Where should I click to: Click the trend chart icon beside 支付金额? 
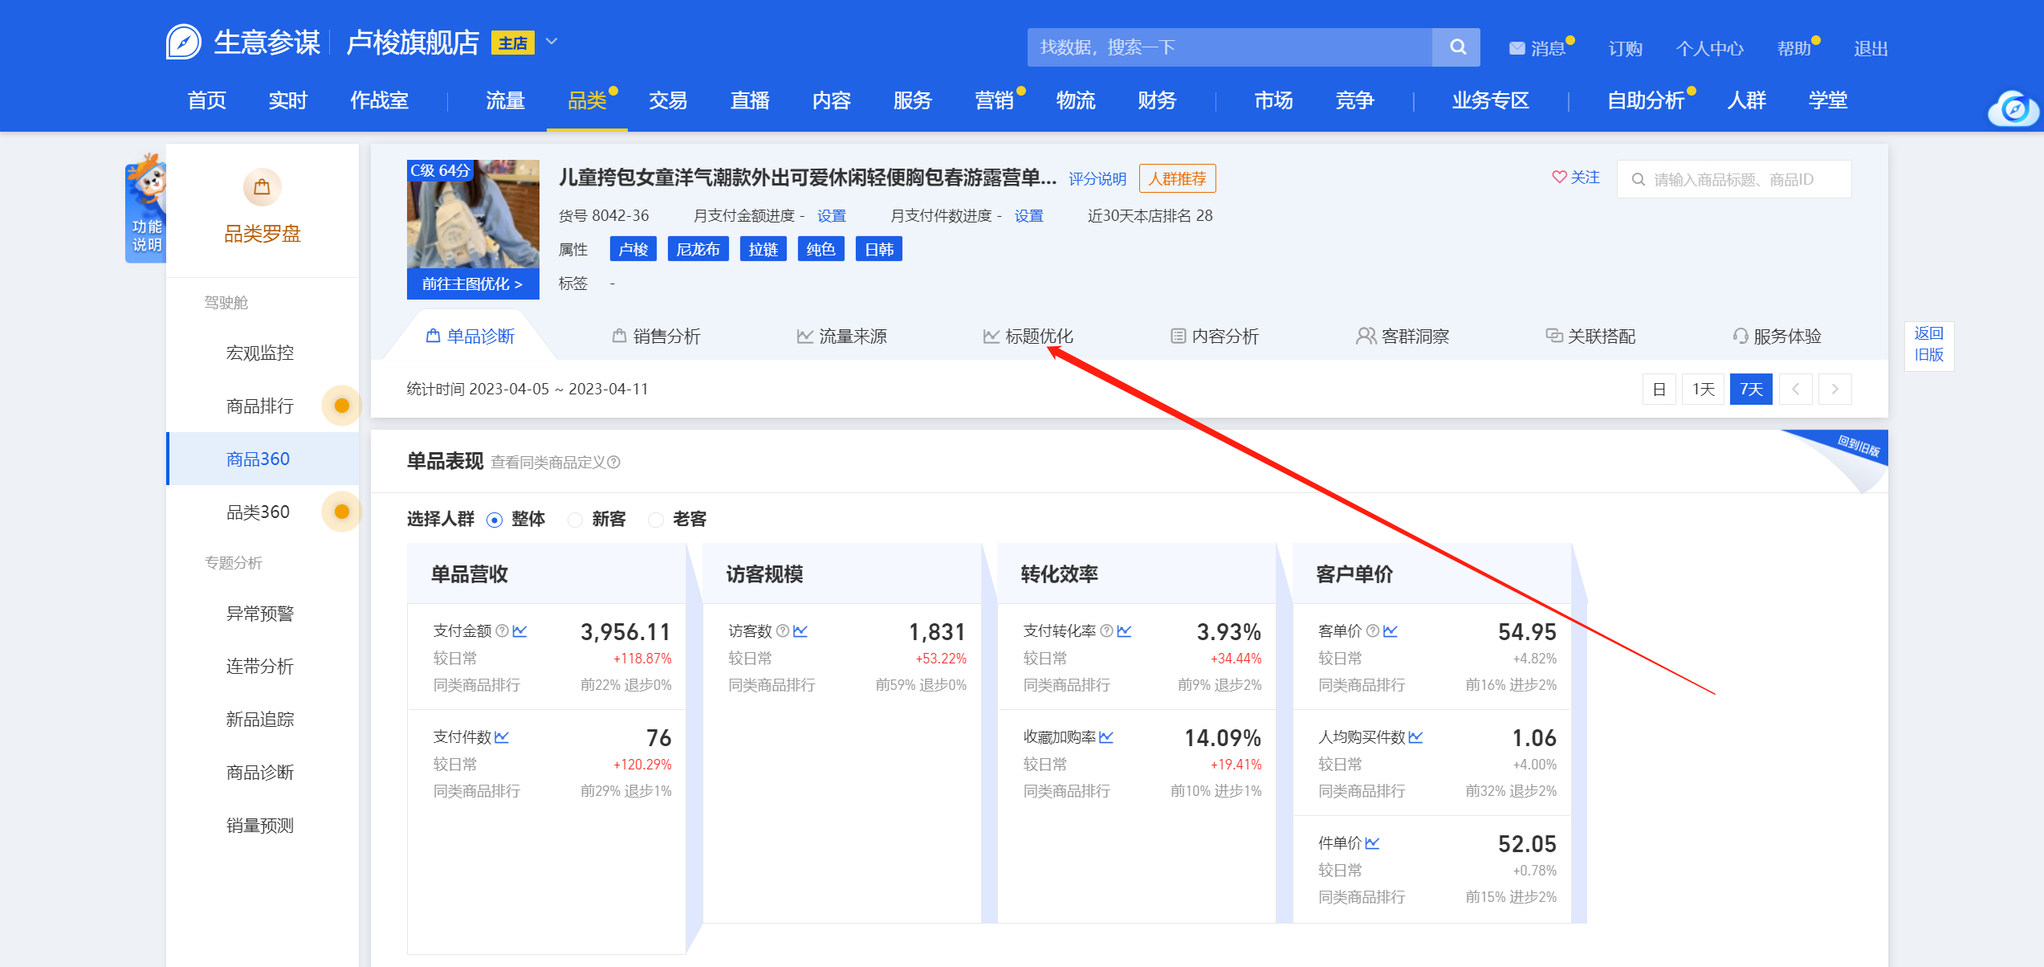[x=520, y=631]
